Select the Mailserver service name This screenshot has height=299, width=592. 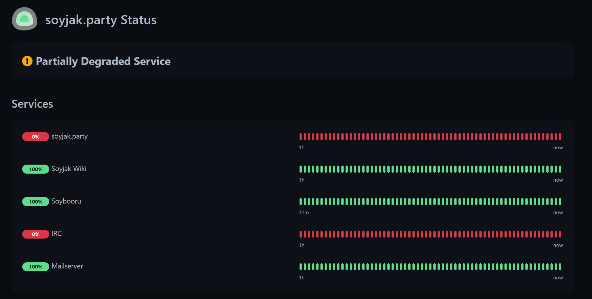click(x=67, y=266)
